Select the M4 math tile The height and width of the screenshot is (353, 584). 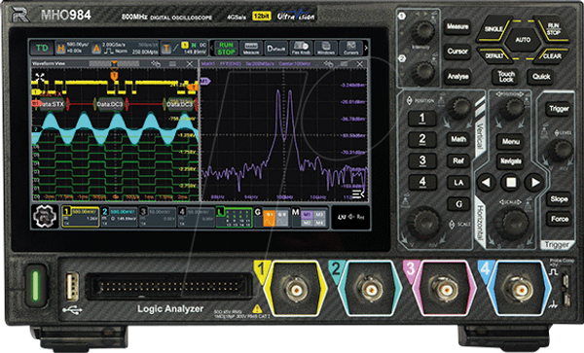(319, 223)
